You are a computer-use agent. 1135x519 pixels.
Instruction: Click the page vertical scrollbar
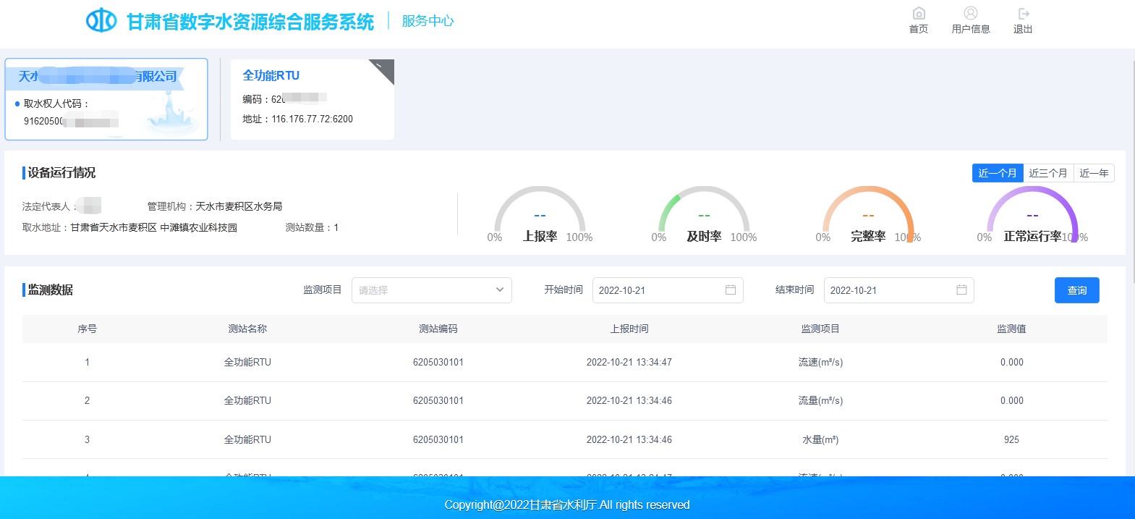pyautogui.click(x=1131, y=174)
